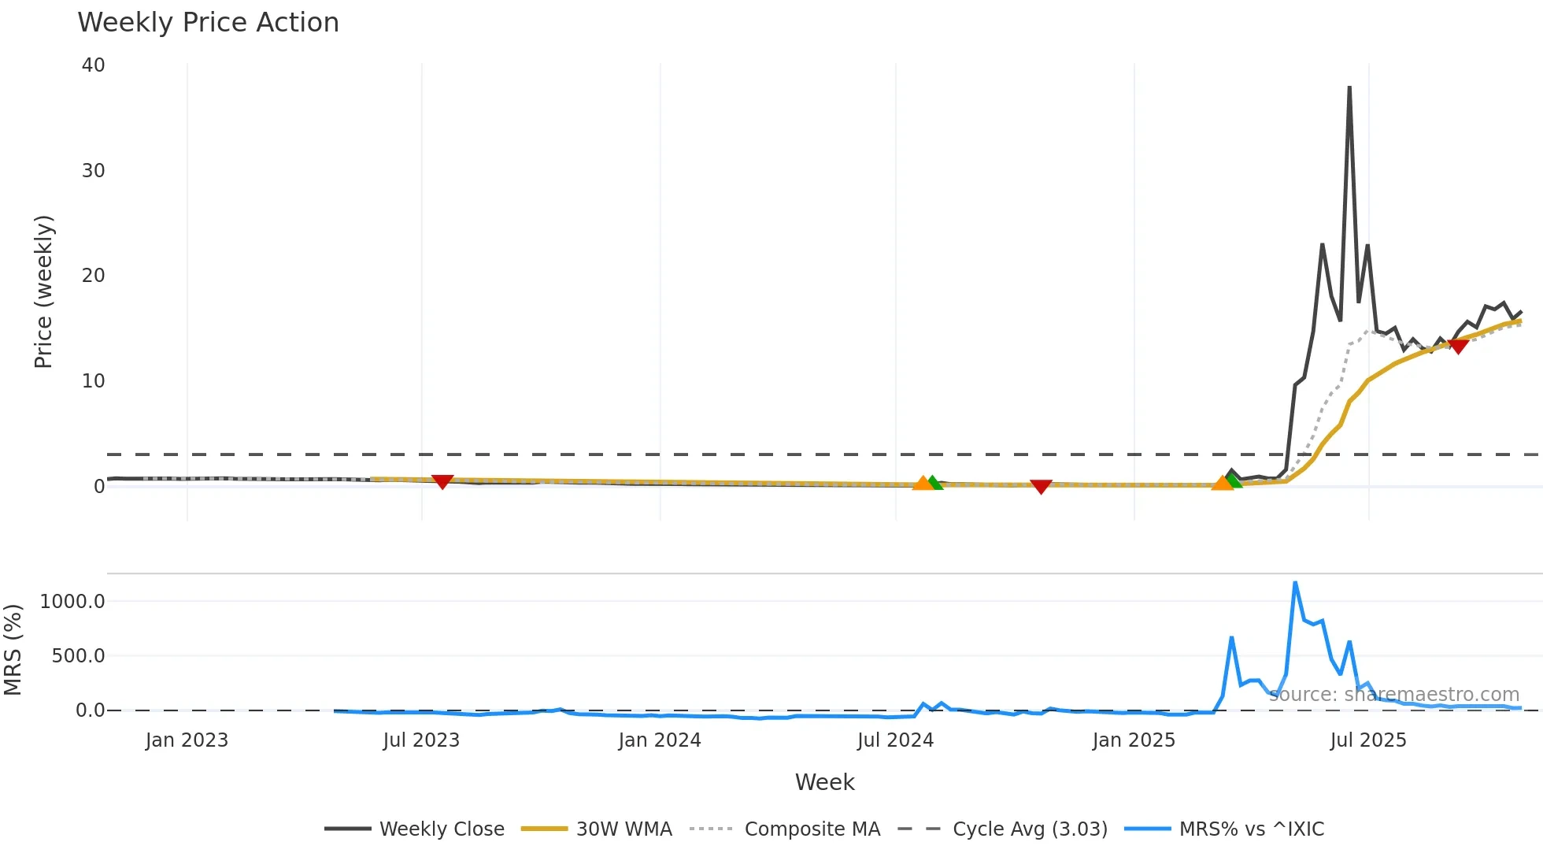Screen dimensions: 1543x868
Task: Click the green up-triangle marker after Jan 2025
Action: pos(1234,480)
